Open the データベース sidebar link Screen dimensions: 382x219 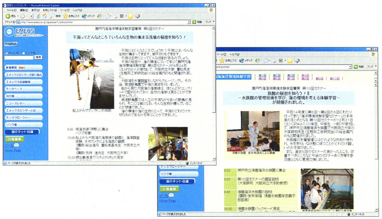click(24, 89)
